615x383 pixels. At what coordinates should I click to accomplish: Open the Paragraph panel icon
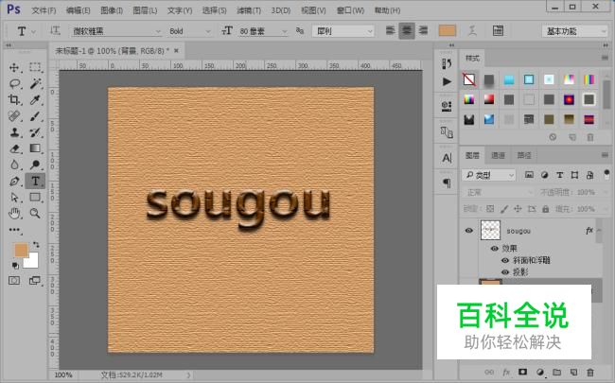447,183
